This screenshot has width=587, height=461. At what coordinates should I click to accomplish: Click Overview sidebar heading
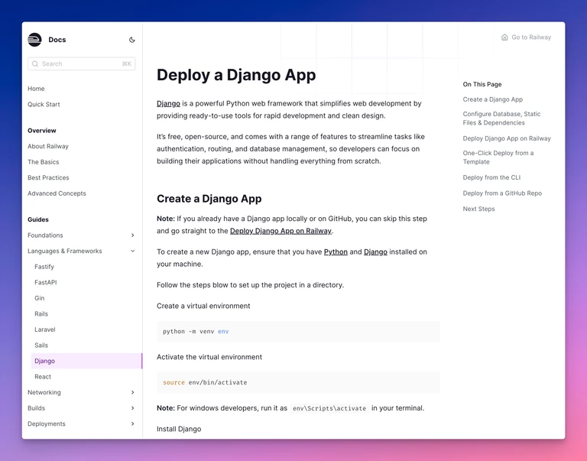pyautogui.click(x=42, y=131)
